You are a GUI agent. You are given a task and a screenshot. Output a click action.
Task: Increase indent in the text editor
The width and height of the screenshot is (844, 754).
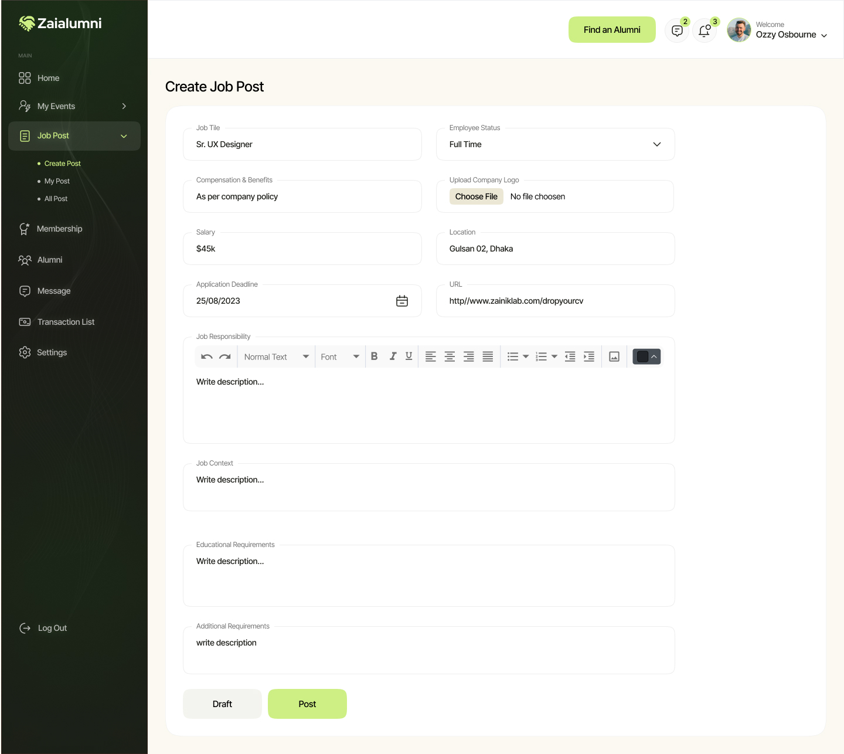tap(589, 356)
